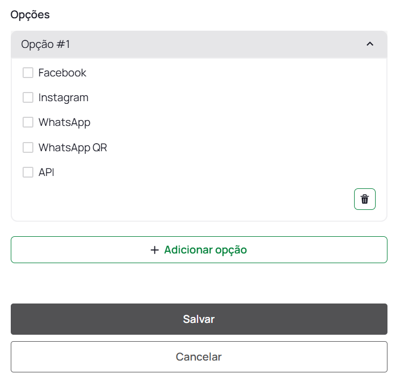Click the empty area left of the trash button
402x381 pixels.
183,199
